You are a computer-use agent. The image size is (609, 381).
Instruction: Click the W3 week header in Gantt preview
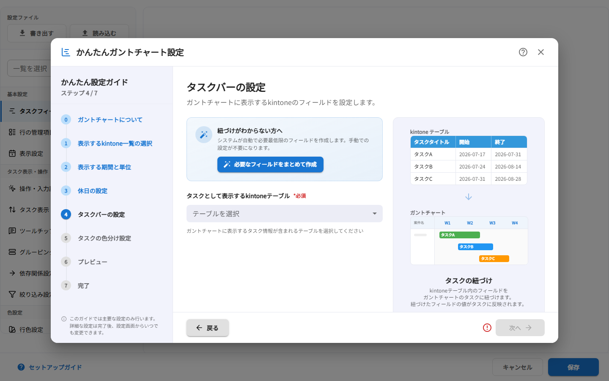point(492,223)
